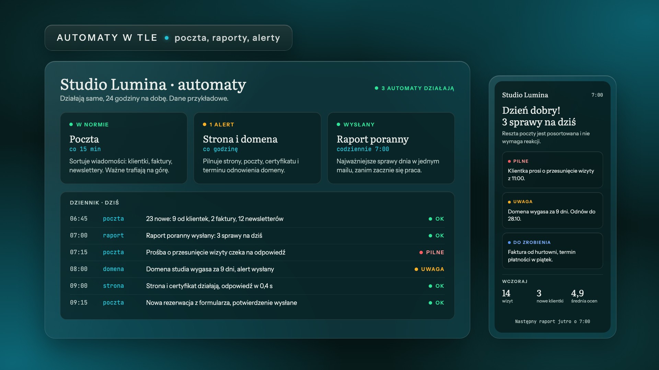The width and height of the screenshot is (659, 370).
Task: Click the 'codziennie 7:00' schedule text
Action: click(x=363, y=149)
